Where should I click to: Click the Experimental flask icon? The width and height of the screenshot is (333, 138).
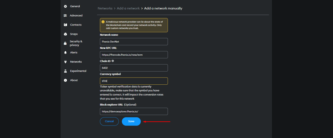[65, 71]
